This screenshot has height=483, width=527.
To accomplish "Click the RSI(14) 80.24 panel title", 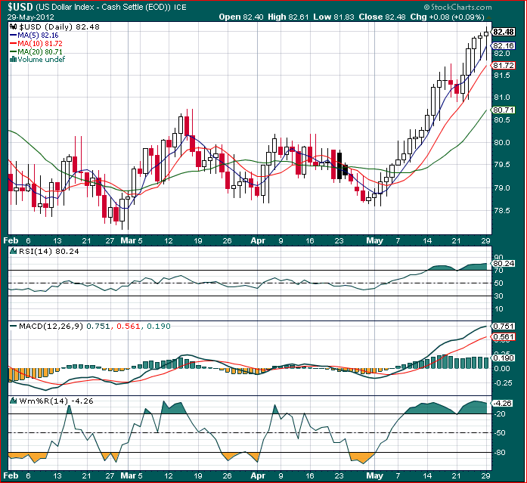I will [x=48, y=251].
